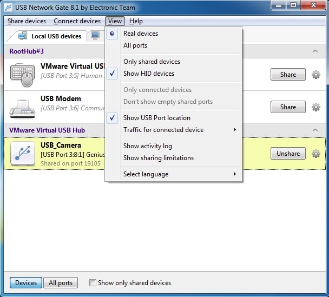Click Show activity log
329x297 pixels.
pos(173,146)
